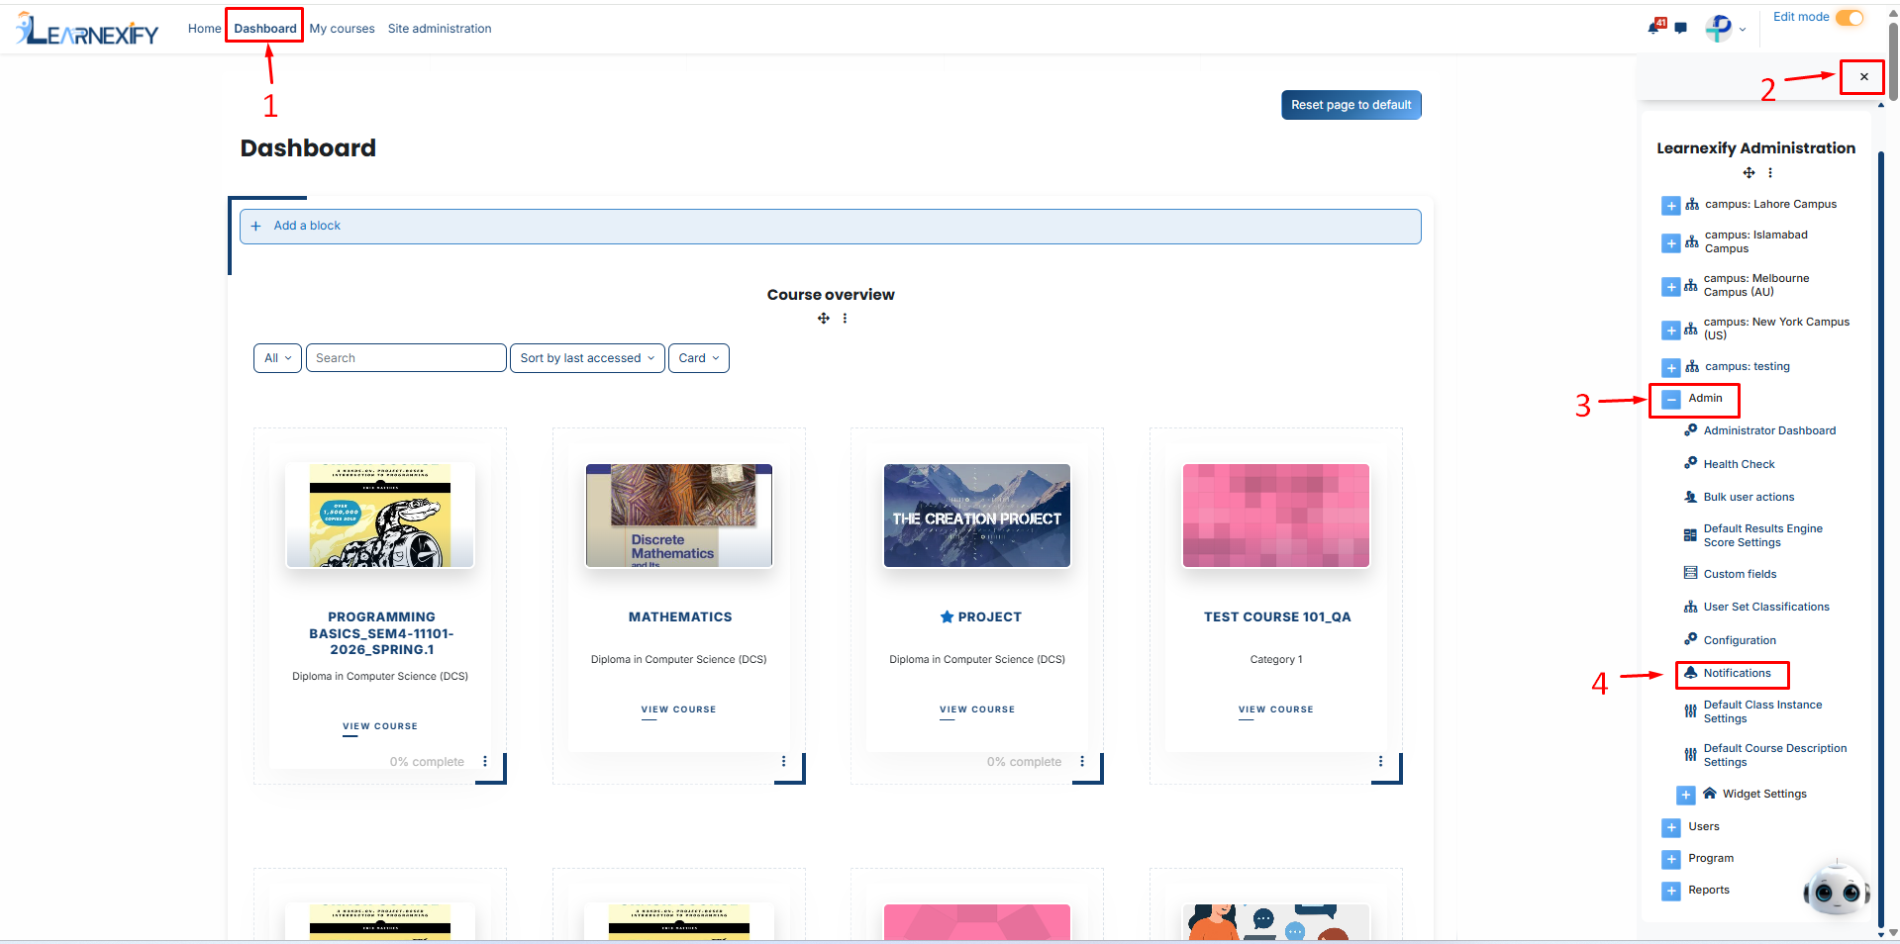
Task: Collapse the Admin tree node
Action: tap(1671, 399)
